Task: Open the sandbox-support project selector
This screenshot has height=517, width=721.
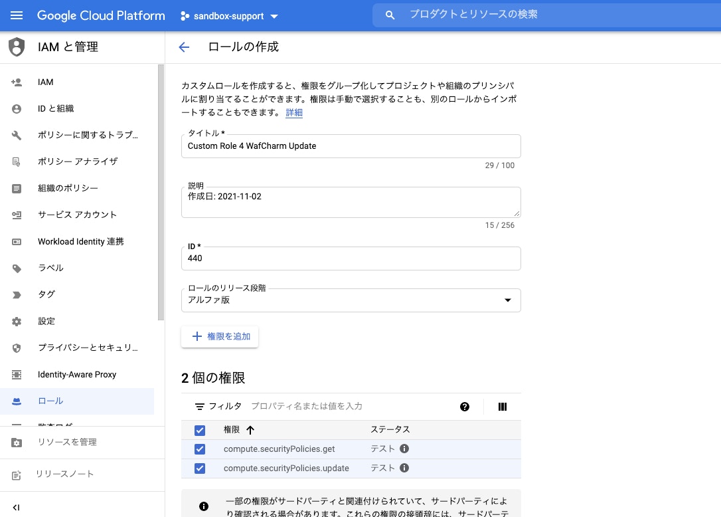Action: pos(230,16)
